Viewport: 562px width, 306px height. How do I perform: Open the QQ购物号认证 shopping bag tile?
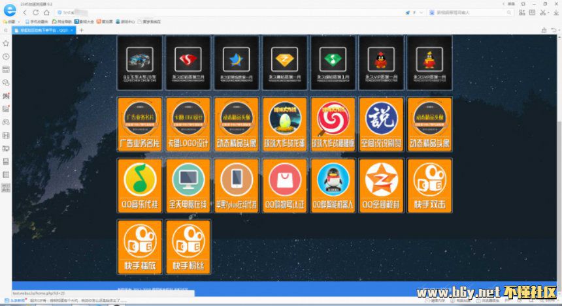click(284, 186)
